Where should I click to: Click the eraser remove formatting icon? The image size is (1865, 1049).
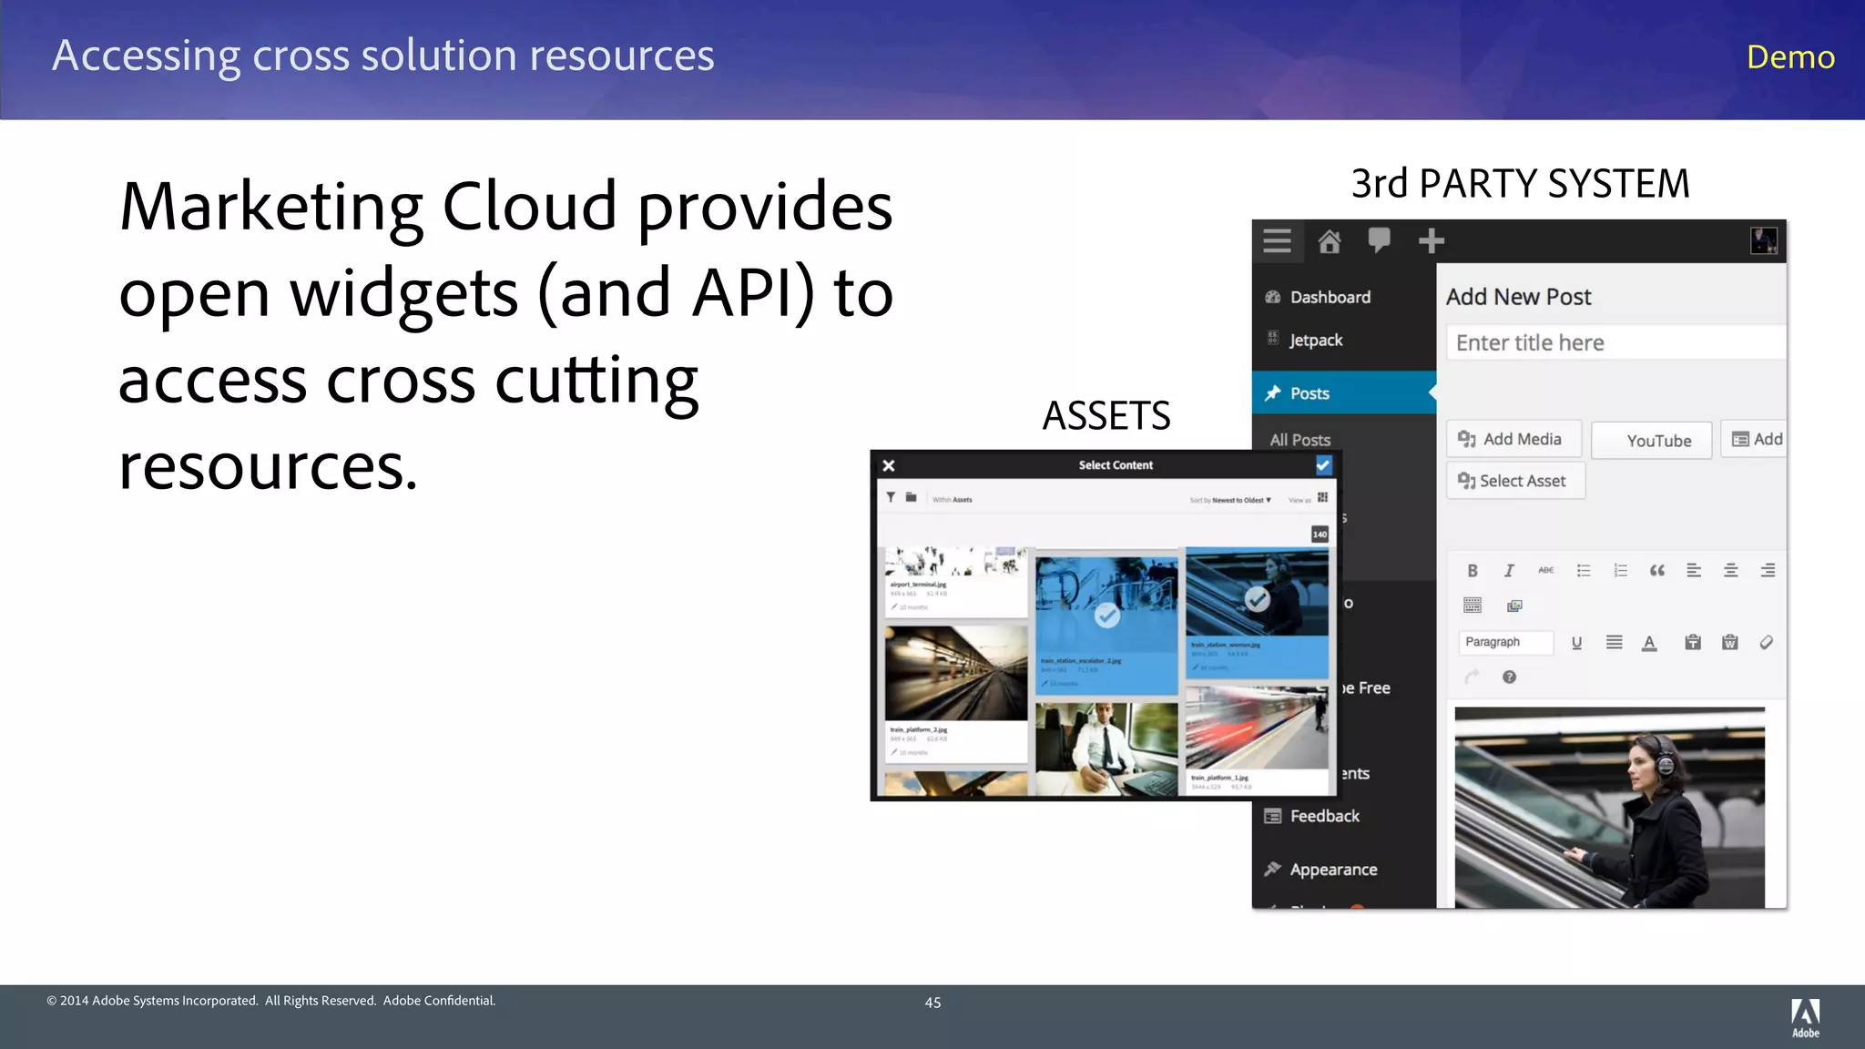click(x=1767, y=643)
